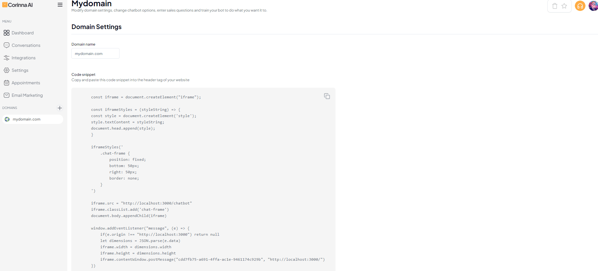This screenshot has width=598, height=271.
Task: Click the 'iframe.contentWindow.postMessage' code line
Action: [212, 259]
